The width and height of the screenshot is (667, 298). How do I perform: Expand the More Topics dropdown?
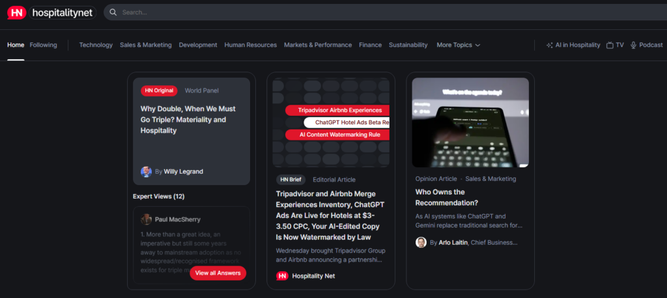point(458,45)
